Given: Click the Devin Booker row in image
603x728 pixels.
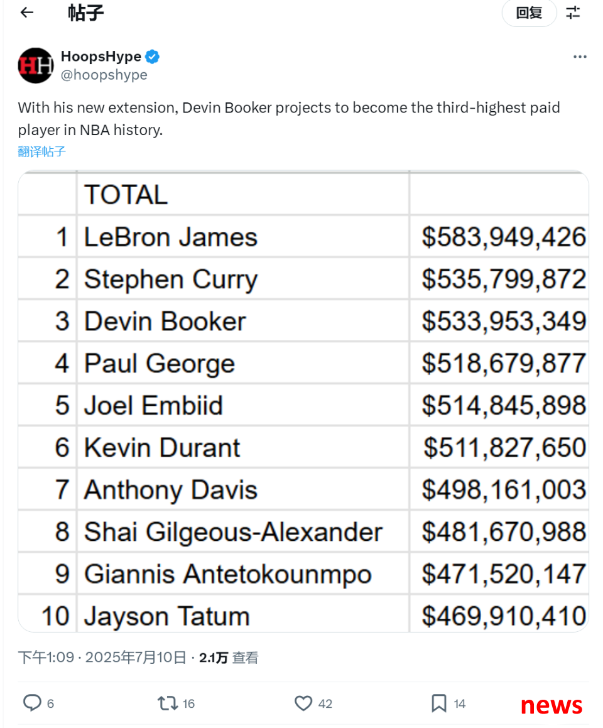Looking at the screenshot, I should [303, 321].
